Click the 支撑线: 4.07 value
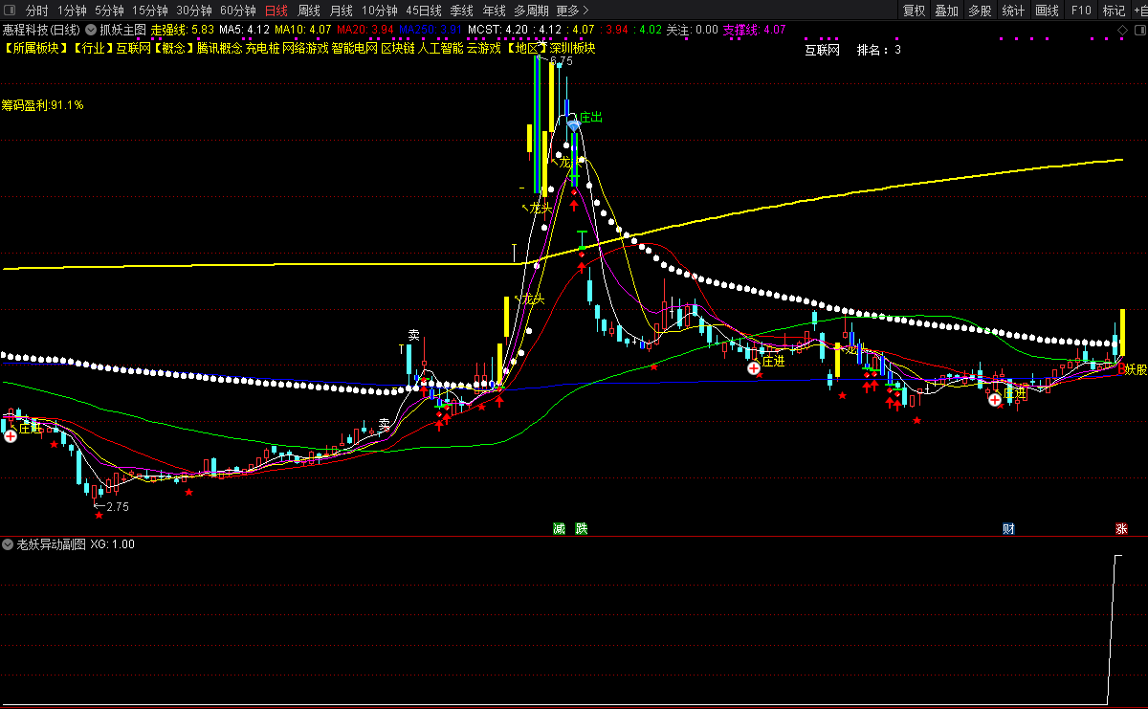Image resolution: width=1148 pixels, height=709 pixels. [x=754, y=30]
